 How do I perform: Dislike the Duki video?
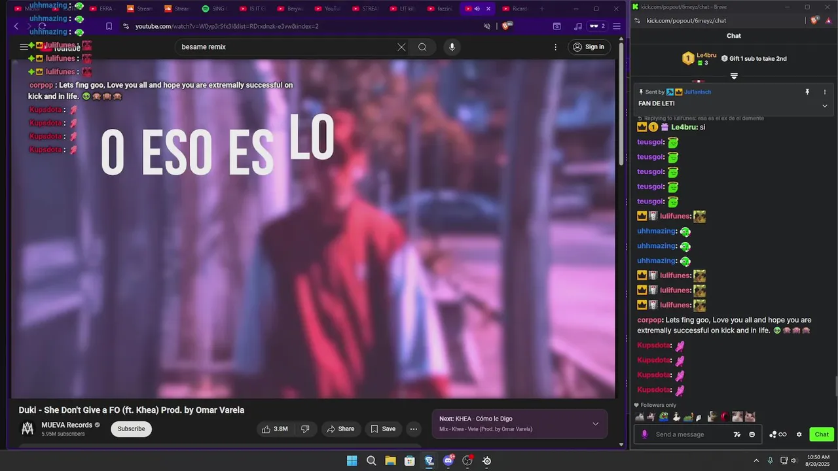pyautogui.click(x=304, y=429)
